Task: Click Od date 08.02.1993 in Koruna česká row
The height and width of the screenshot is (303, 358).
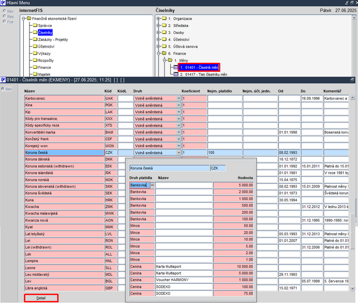Action: [x=289, y=153]
